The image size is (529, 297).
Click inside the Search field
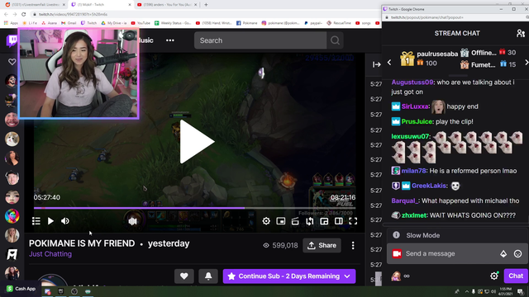(x=260, y=40)
